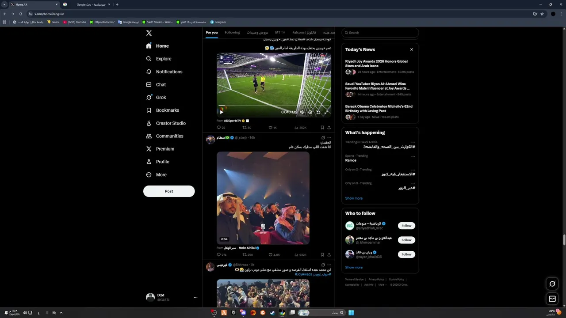
Task: View analytics of the ADSportsTV post with 352K views
Action: 300,128
